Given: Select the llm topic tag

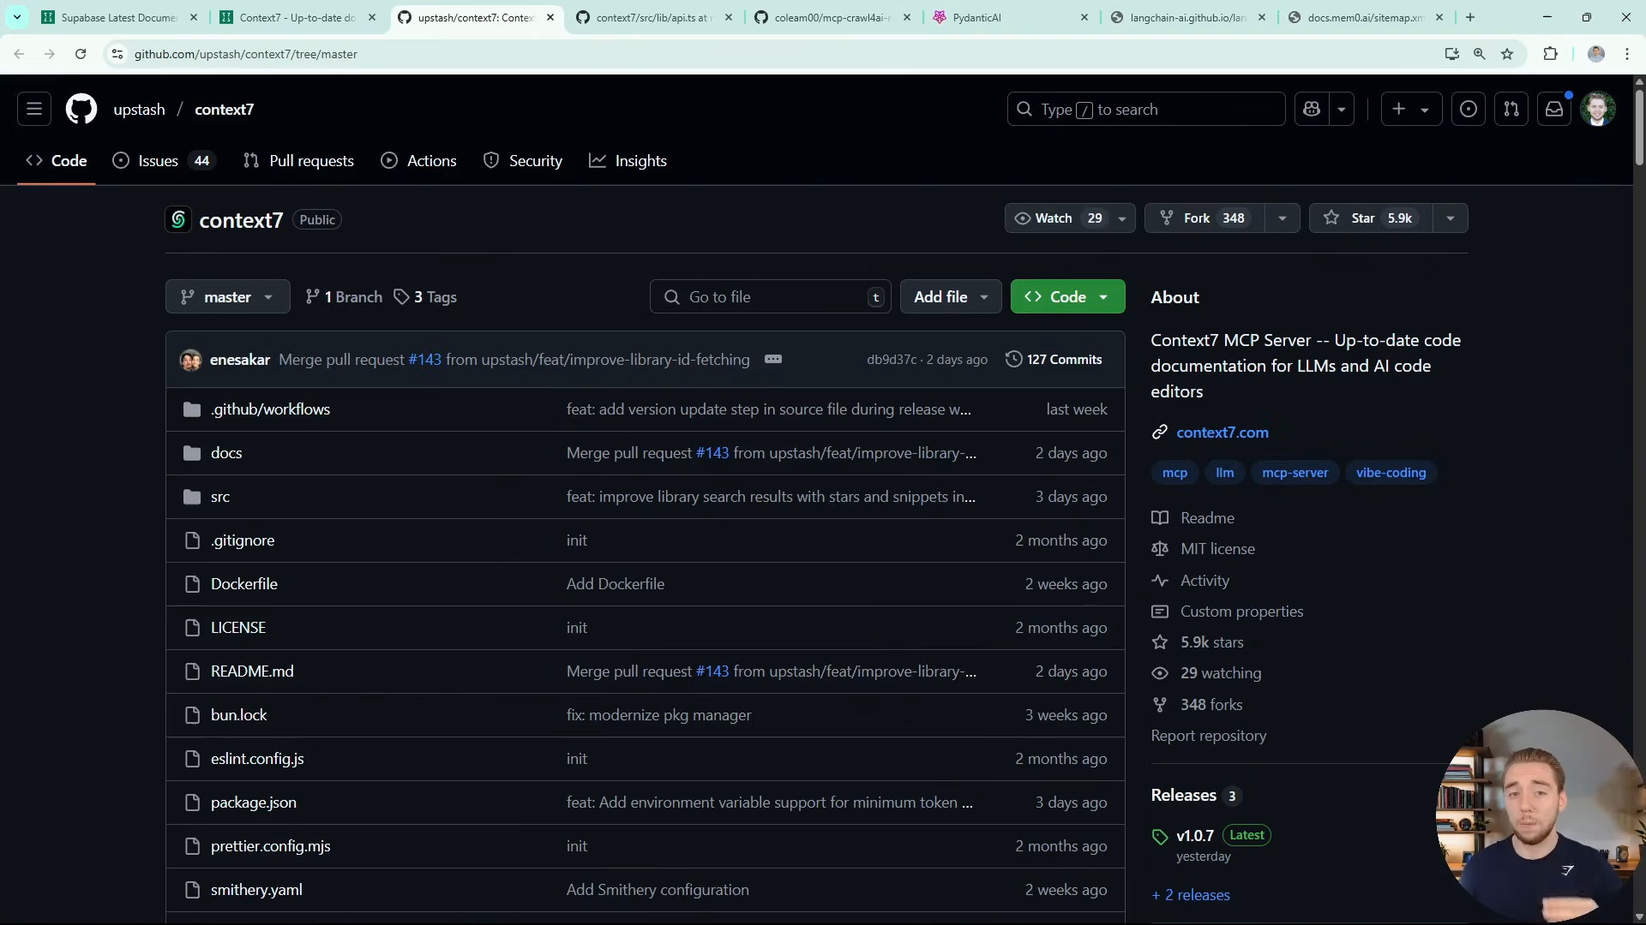Looking at the screenshot, I should click(x=1225, y=473).
